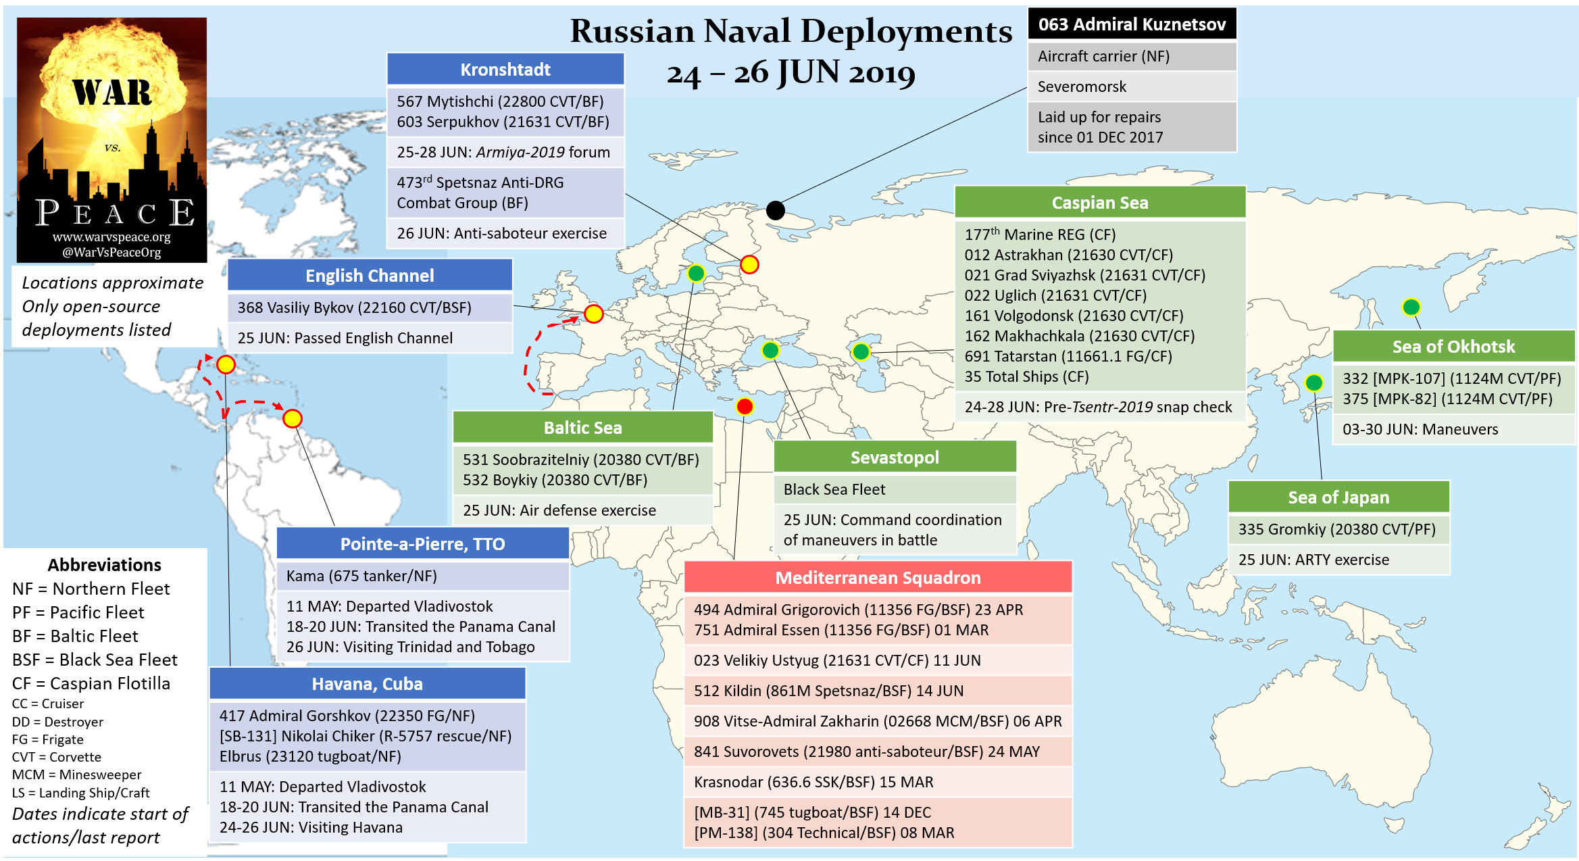Click the 'Black Sea Fleet' row
This screenshot has height=861, width=1579.
[895, 489]
